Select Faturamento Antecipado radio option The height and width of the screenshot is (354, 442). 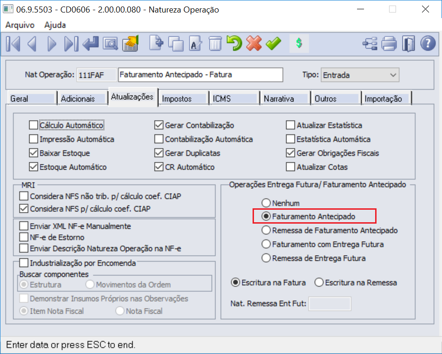point(266,216)
